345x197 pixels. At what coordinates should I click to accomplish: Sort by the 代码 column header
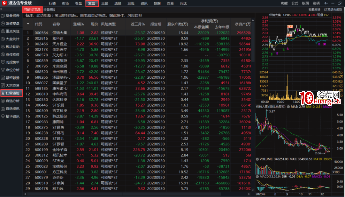click(x=39, y=24)
